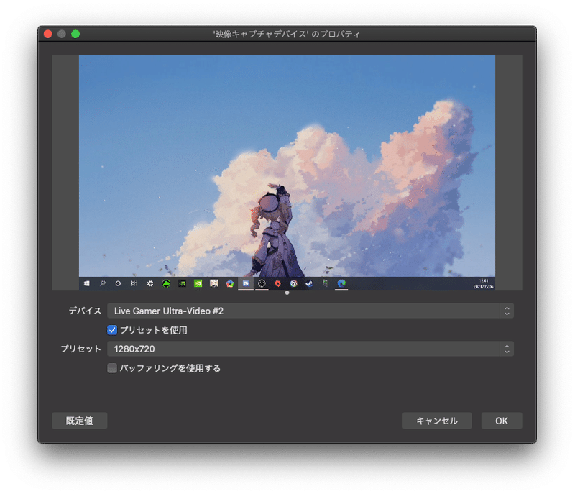This screenshot has height=494, width=575.
Task: Open the Windows Settings gear in the taskbar preview
Action: [150, 283]
